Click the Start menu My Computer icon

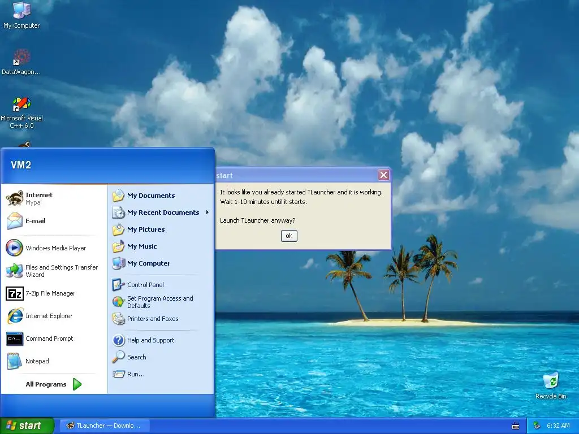coord(119,263)
